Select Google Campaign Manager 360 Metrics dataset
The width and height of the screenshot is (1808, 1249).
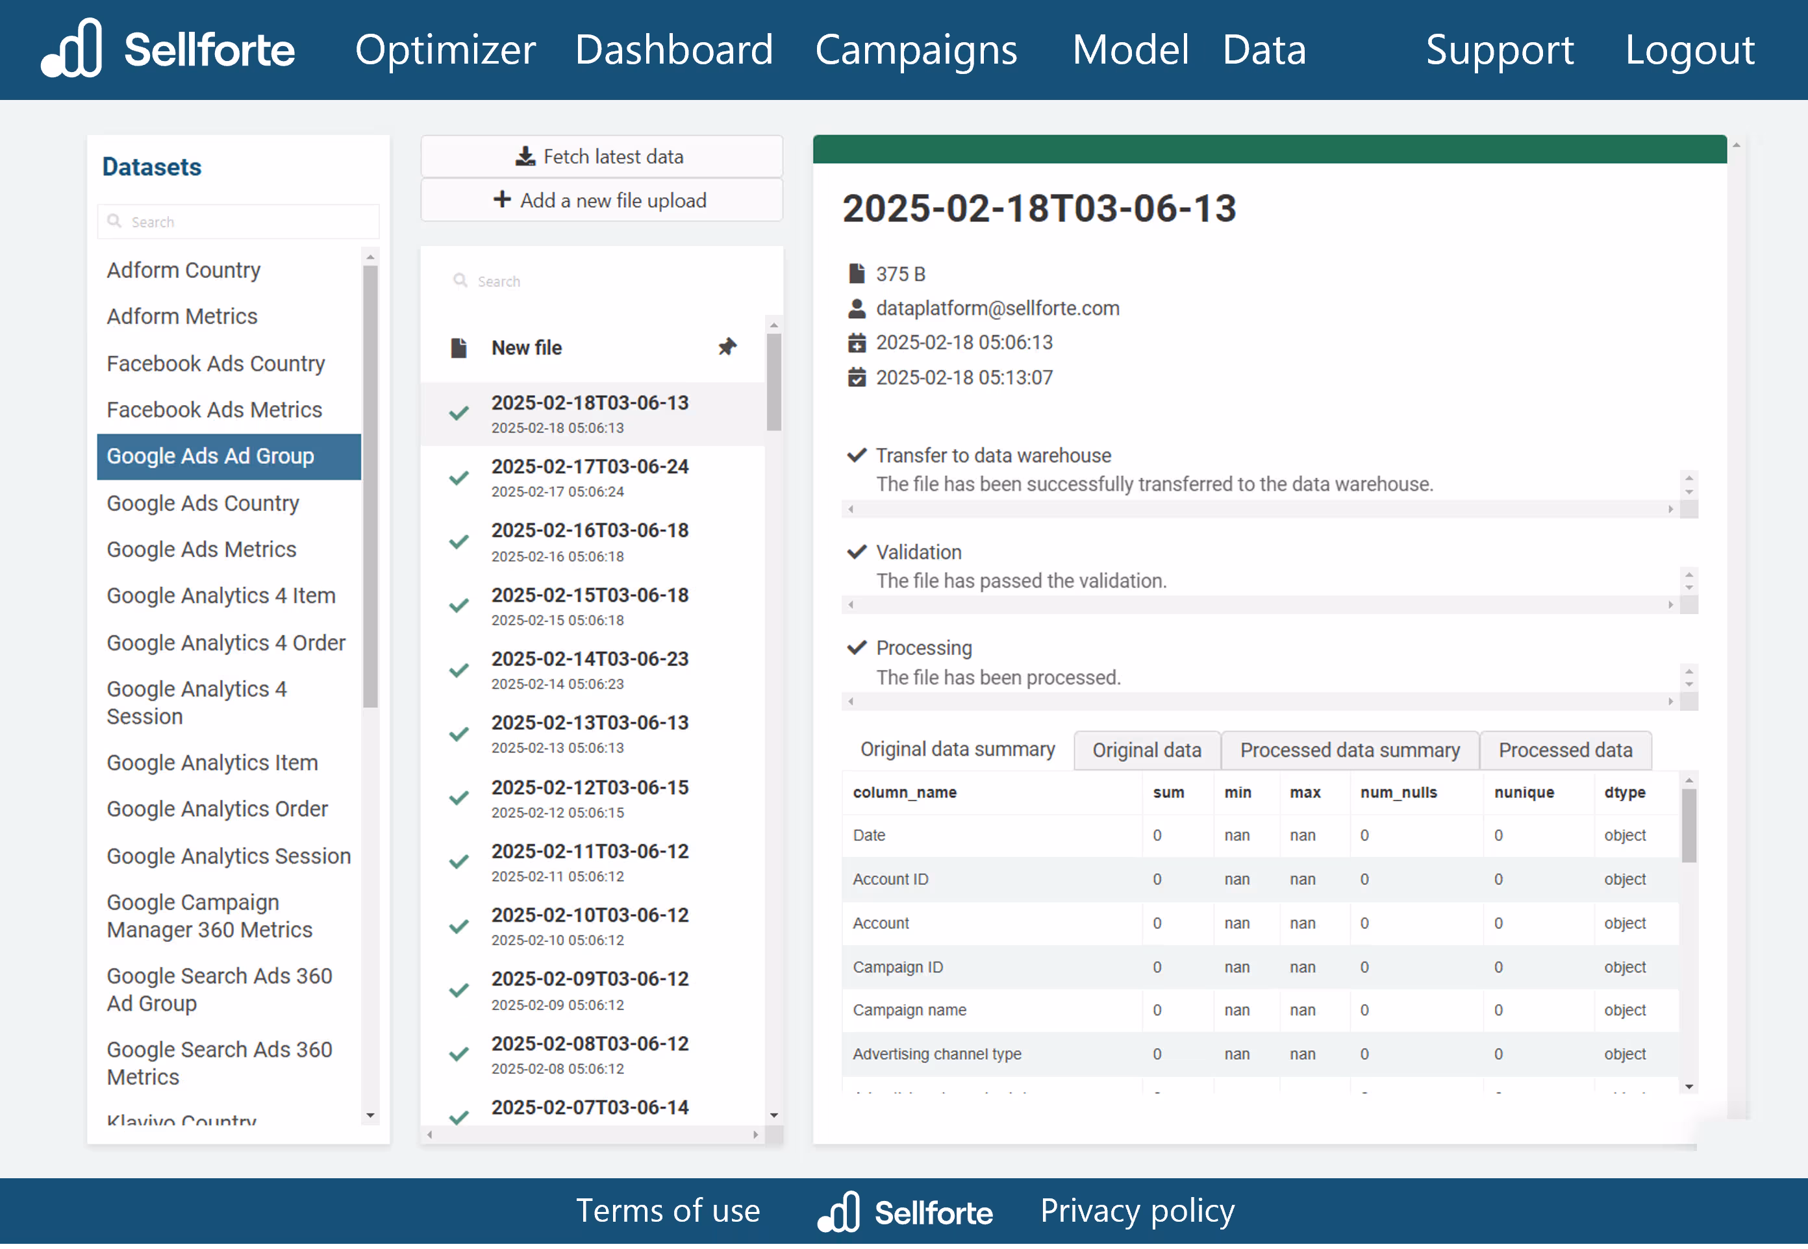coord(229,915)
